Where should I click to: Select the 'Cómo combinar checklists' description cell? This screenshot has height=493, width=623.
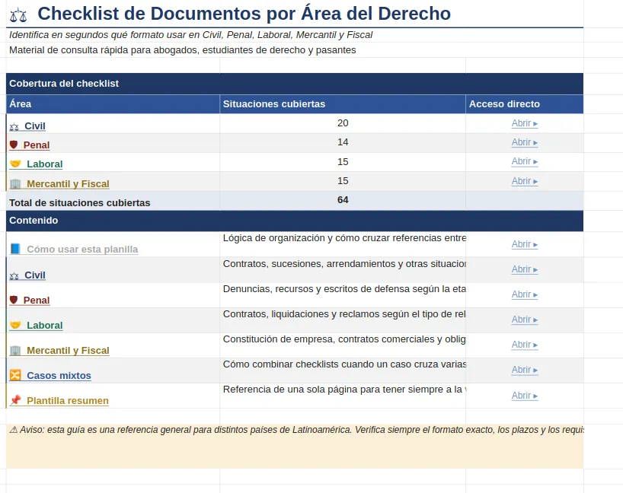point(343,371)
